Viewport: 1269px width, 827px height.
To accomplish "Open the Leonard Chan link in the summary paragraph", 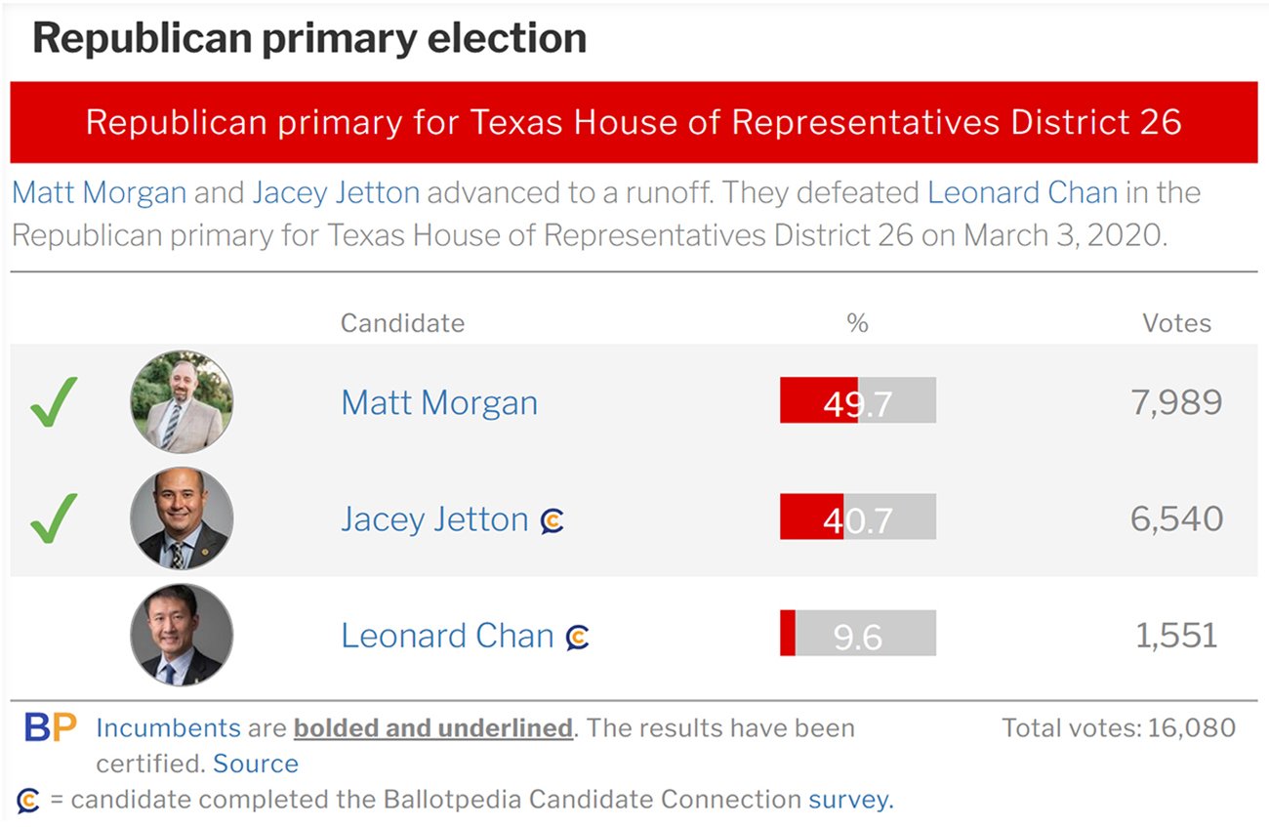I will [1022, 192].
